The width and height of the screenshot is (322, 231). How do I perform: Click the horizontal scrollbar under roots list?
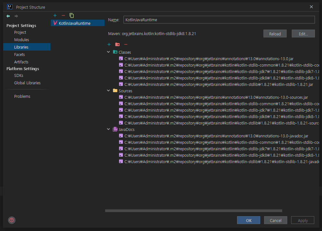pos(193,211)
